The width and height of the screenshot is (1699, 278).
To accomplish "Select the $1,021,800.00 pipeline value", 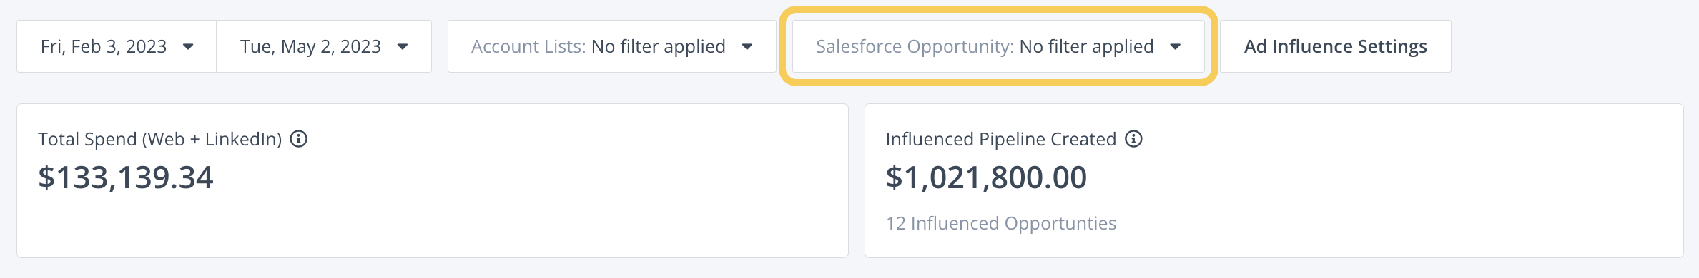I will [986, 177].
